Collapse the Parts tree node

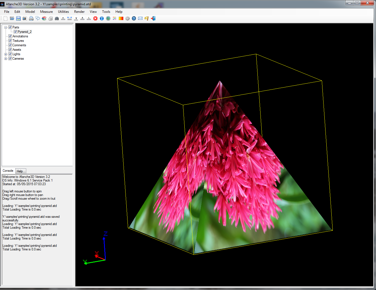click(x=6, y=27)
